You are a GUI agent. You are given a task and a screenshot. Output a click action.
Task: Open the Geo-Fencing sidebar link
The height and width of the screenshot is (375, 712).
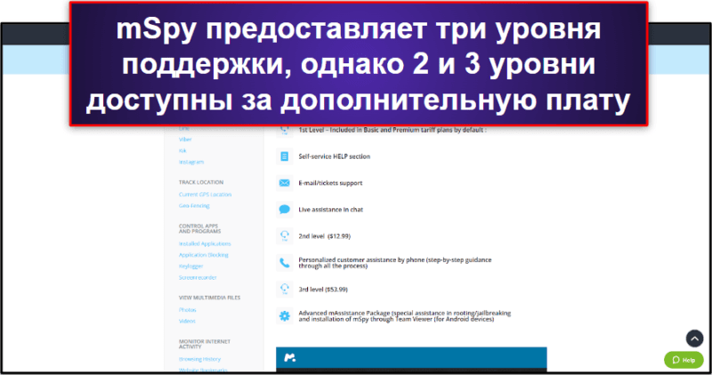(x=194, y=206)
